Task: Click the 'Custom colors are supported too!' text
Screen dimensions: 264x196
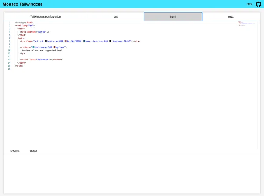Action: tap(42, 51)
